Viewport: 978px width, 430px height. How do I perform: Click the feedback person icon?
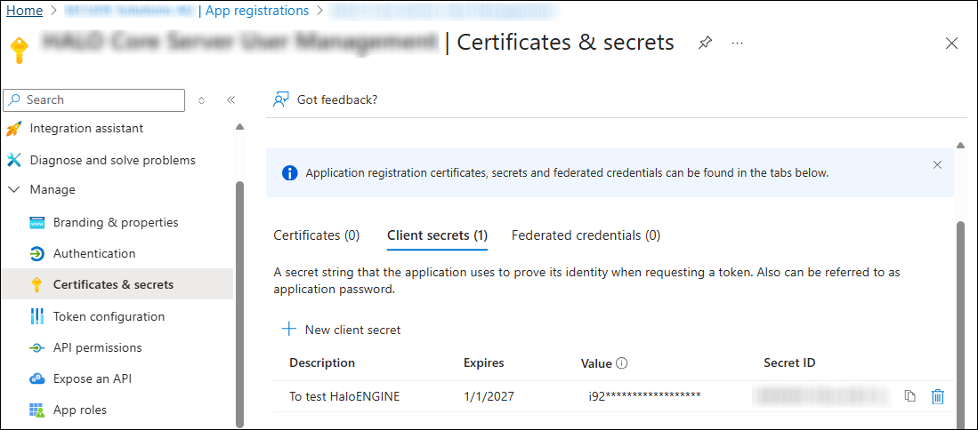point(281,100)
